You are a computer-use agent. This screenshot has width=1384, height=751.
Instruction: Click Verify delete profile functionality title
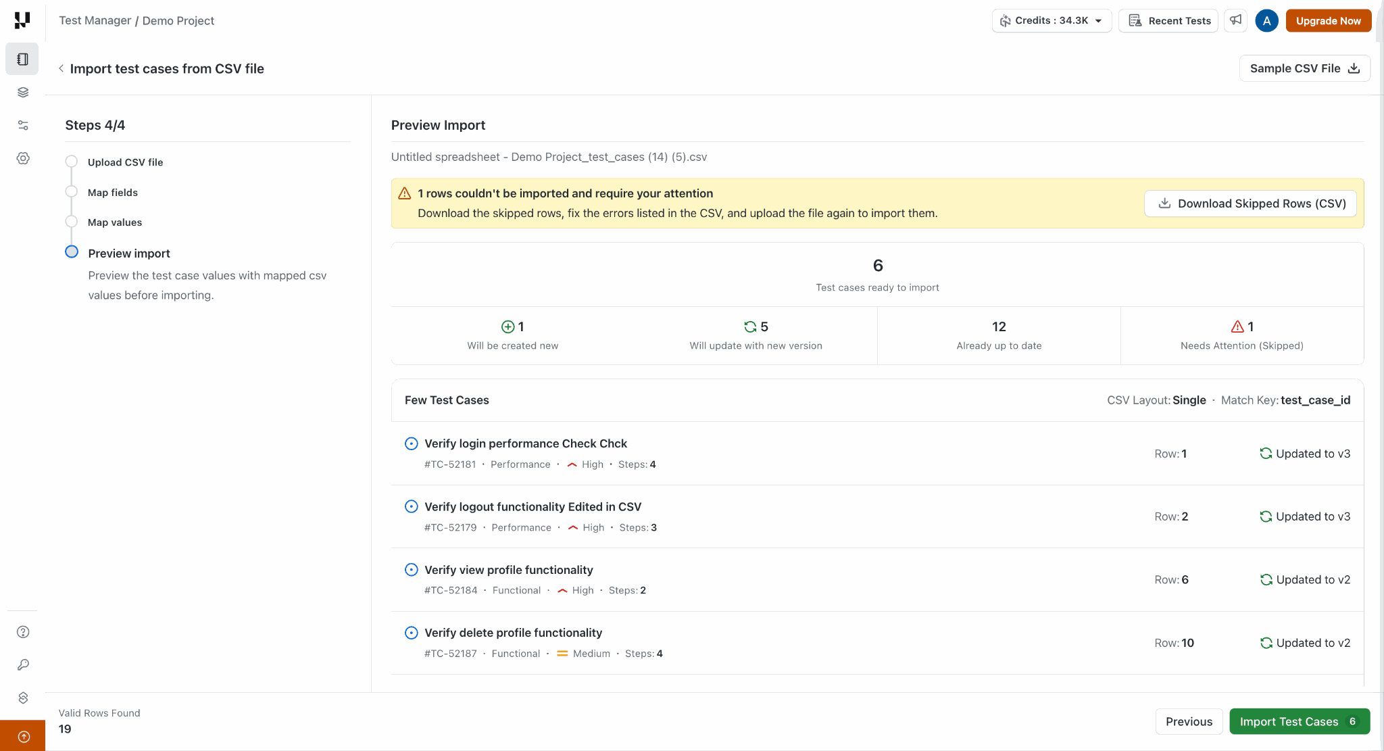pos(513,633)
